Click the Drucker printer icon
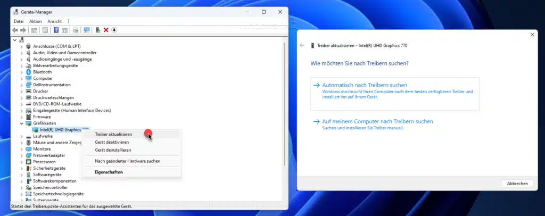The width and height of the screenshot is (545, 216). pyautogui.click(x=29, y=92)
